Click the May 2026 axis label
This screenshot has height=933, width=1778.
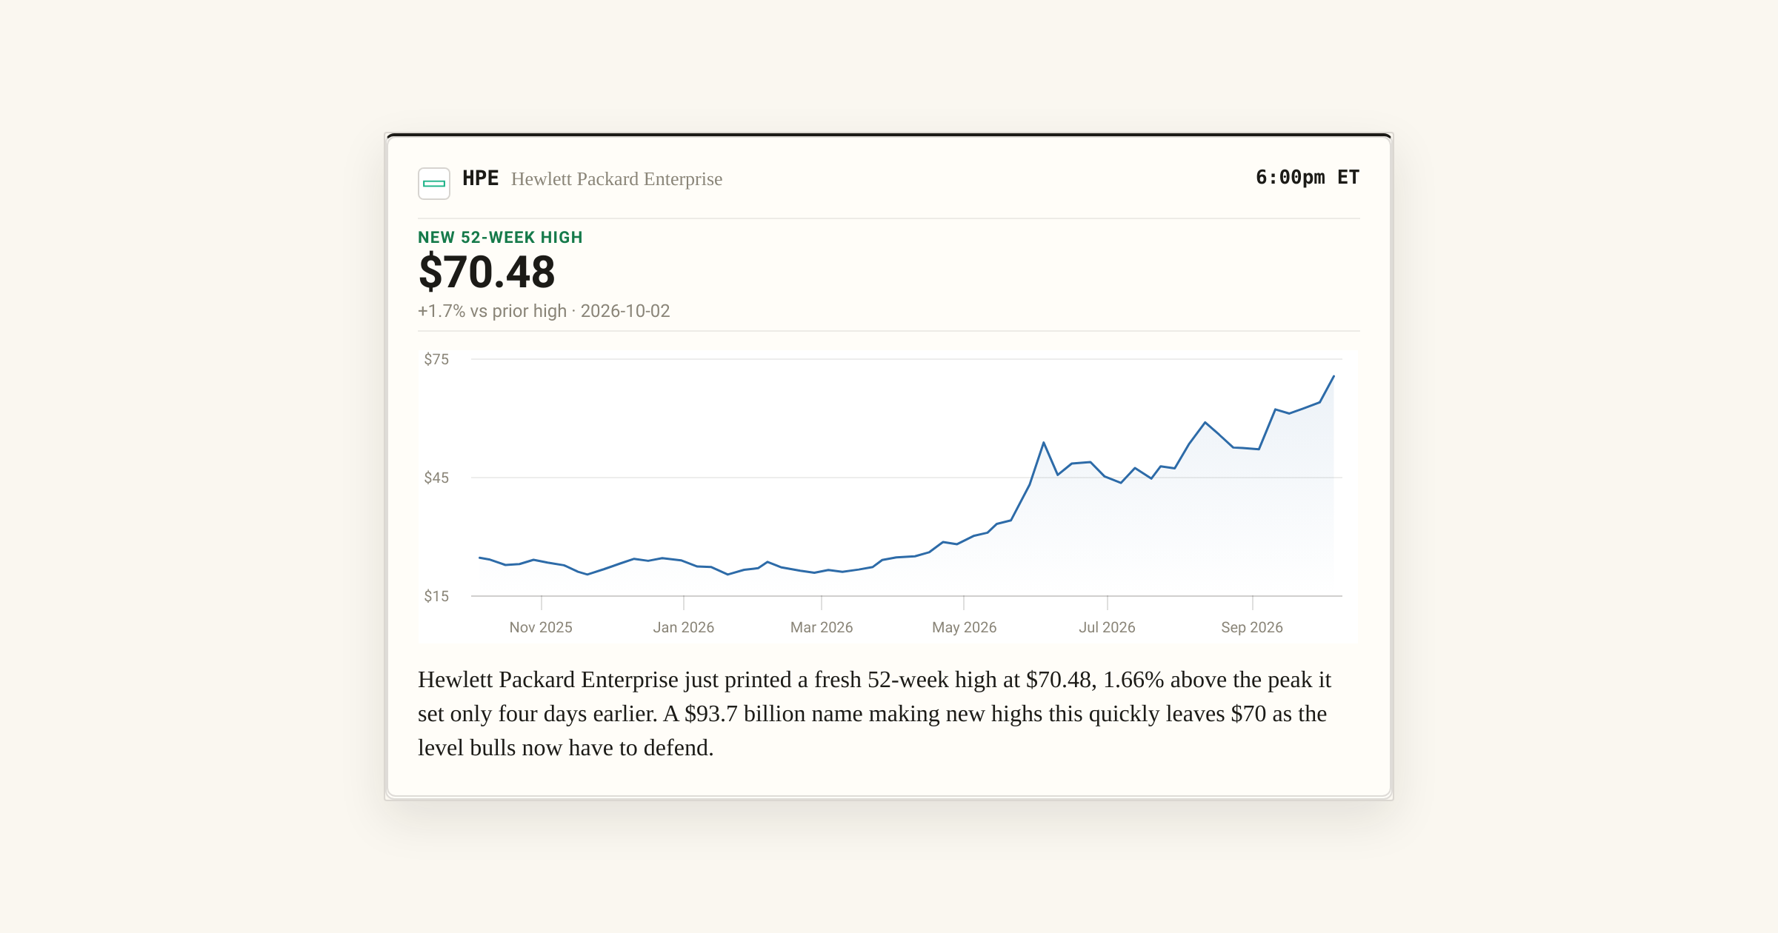point(964,627)
